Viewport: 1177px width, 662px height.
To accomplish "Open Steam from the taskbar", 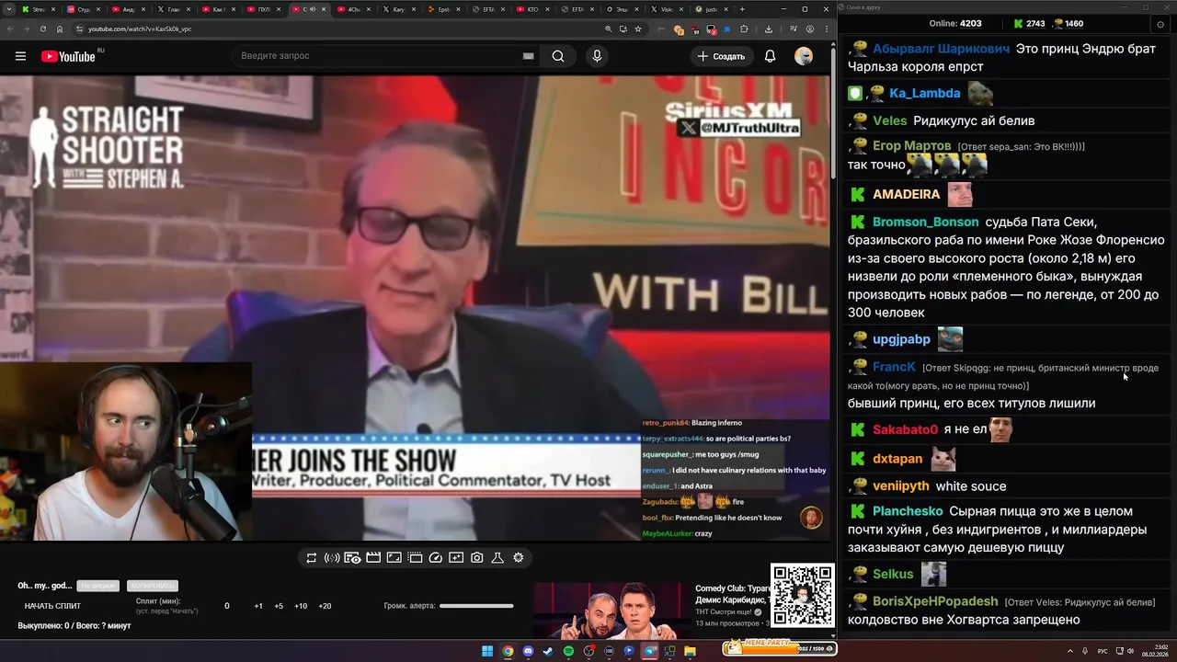I will pos(548,651).
